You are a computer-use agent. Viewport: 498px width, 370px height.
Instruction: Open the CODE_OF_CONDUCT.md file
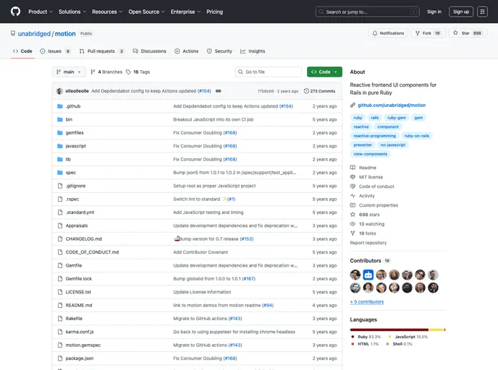[92, 252]
